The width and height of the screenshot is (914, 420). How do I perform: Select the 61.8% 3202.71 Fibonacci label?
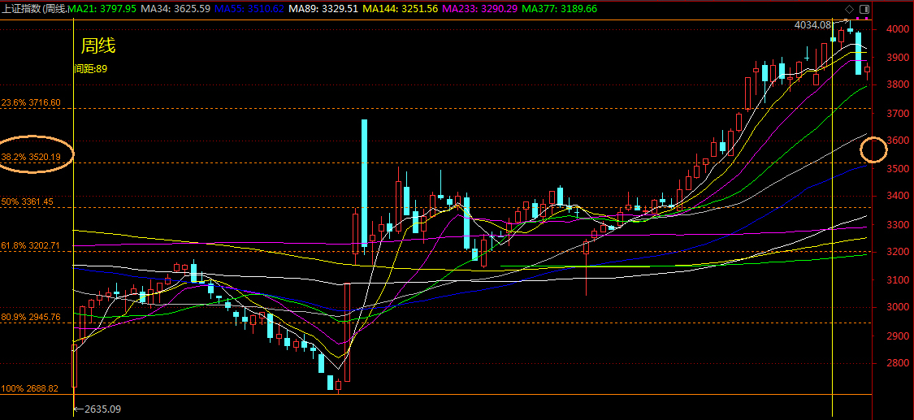[31, 245]
